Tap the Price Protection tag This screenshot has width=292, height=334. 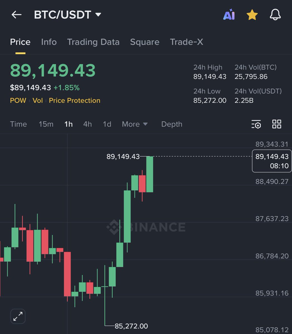coord(74,100)
